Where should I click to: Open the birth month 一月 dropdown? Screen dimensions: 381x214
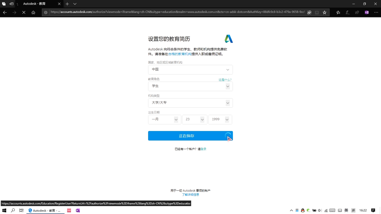tap(164, 119)
